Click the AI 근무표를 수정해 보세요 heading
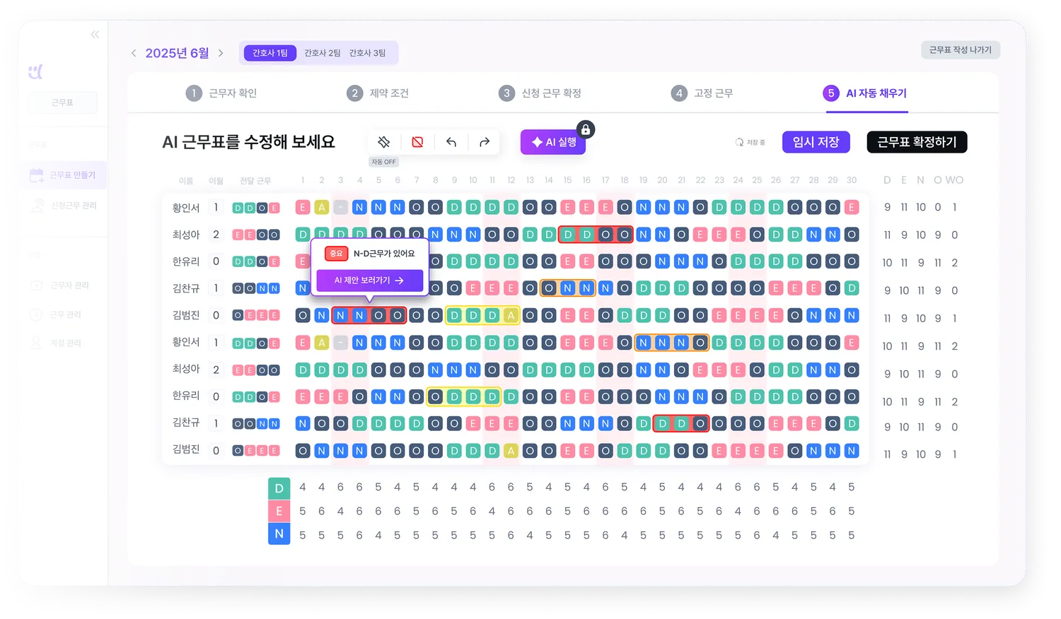Screen dimensions: 1061x619 [x=248, y=142]
